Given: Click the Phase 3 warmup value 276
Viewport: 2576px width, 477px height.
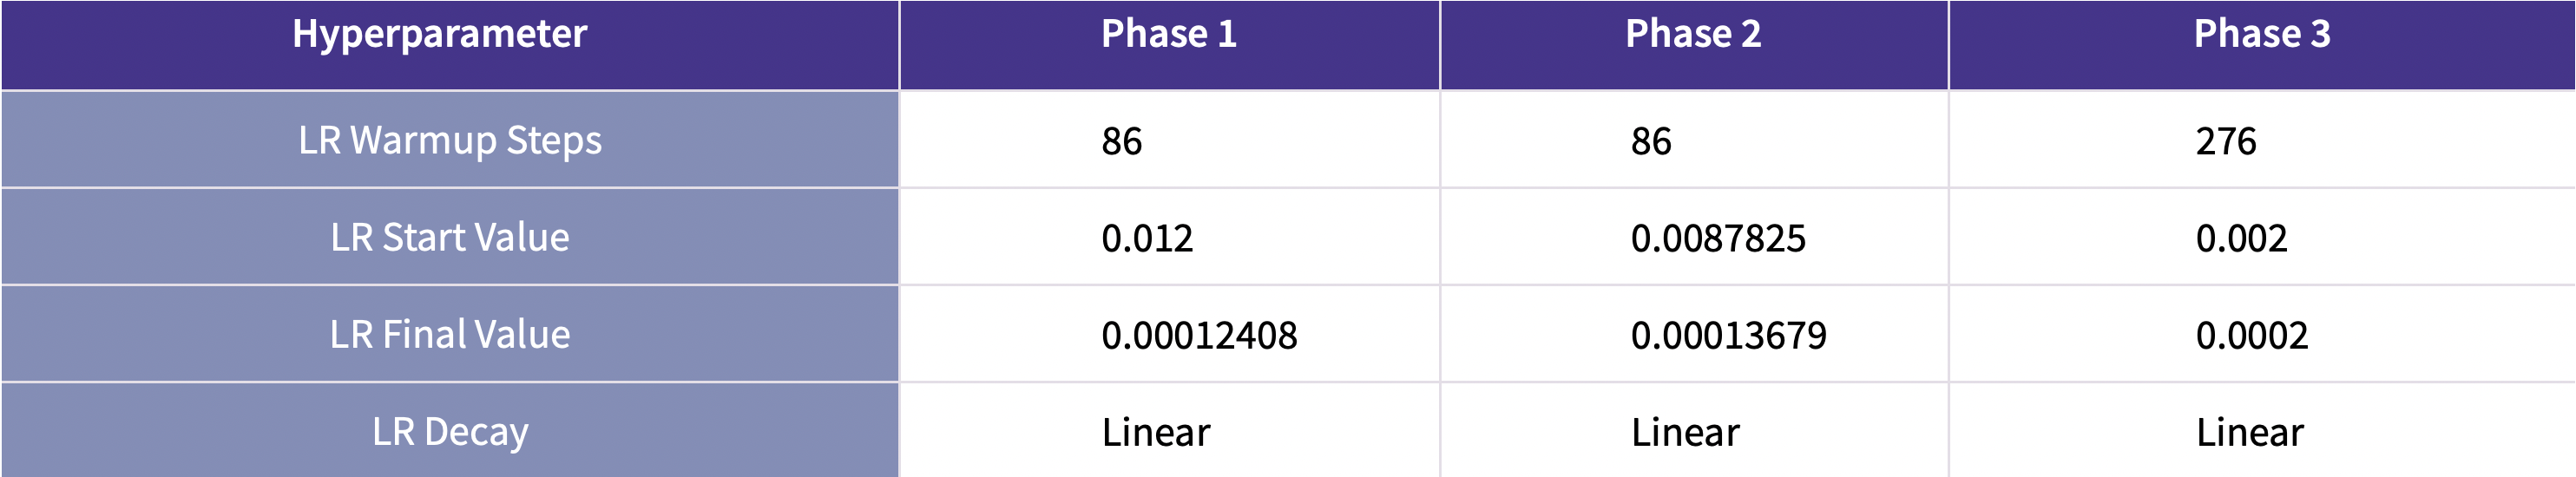Looking at the screenshot, I should pyautogui.click(x=2226, y=142).
